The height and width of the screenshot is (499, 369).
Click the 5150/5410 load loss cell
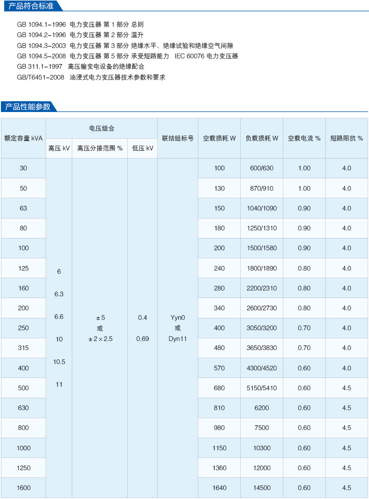coord(262,388)
